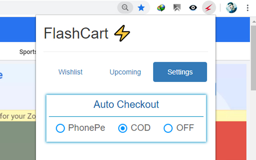The width and height of the screenshot is (256, 160).
Task: Switch to the Upcoming tab
Action: [x=125, y=72]
